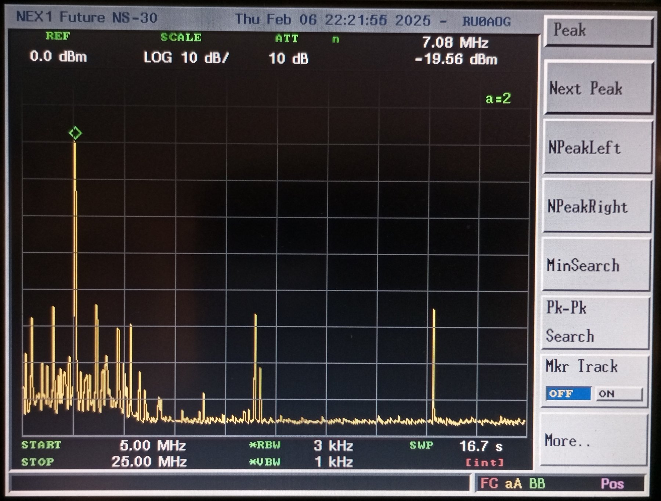Click the SWP 16.7 s sweep time
This screenshot has width=661, height=501.
coord(480,446)
